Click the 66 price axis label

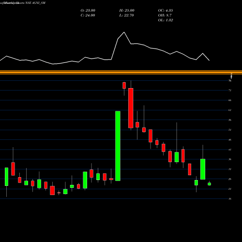click(x=230, y=100)
